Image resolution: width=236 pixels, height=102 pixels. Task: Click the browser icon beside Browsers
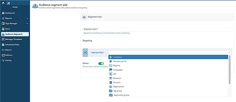(x=111, y=78)
